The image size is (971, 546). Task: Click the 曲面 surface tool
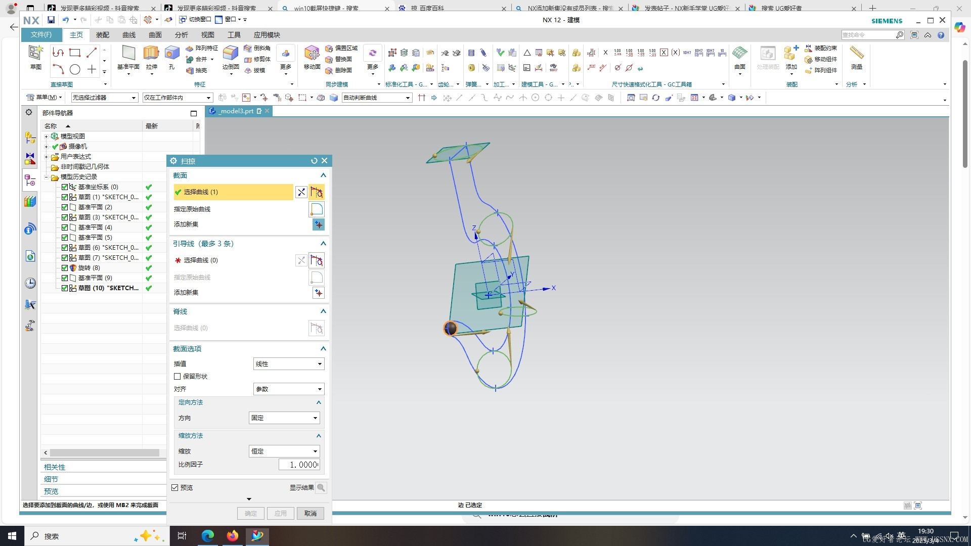pyautogui.click(x=740, y=57)
